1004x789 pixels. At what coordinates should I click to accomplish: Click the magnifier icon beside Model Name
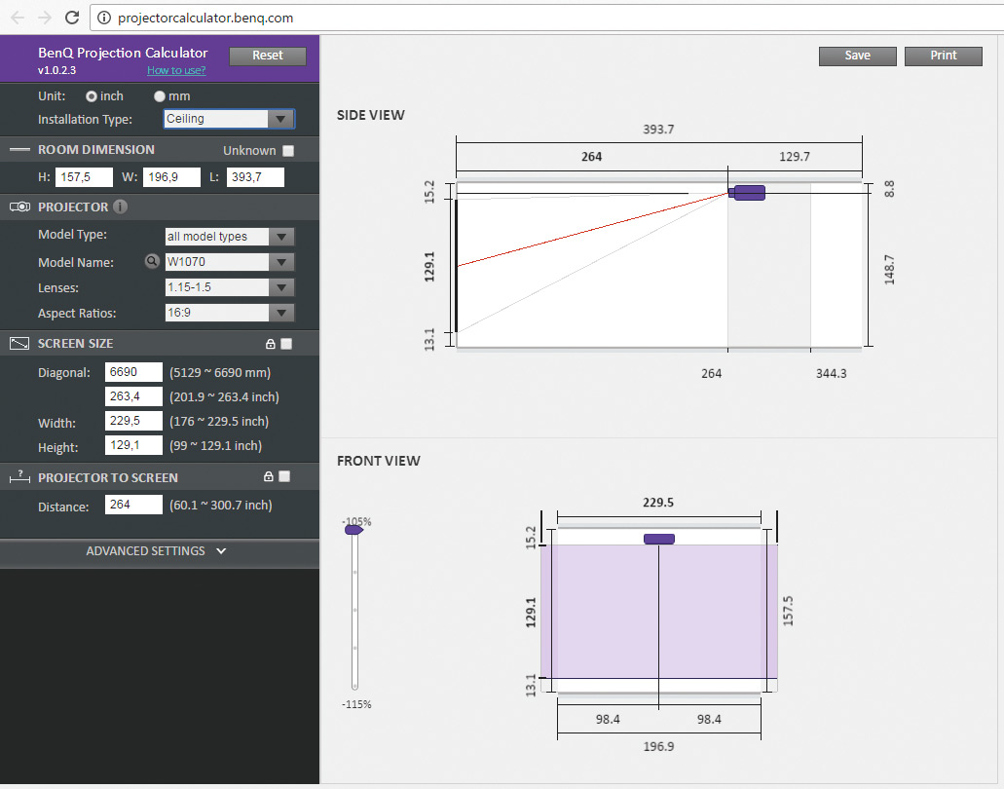152,261
